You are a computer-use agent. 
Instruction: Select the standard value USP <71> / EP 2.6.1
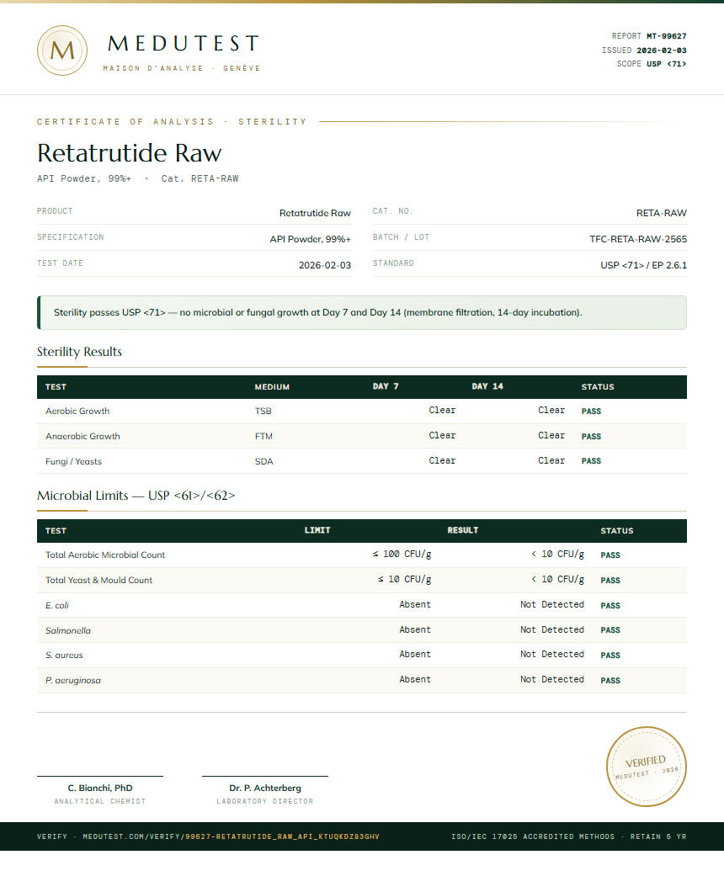click(x=643, y=265)
